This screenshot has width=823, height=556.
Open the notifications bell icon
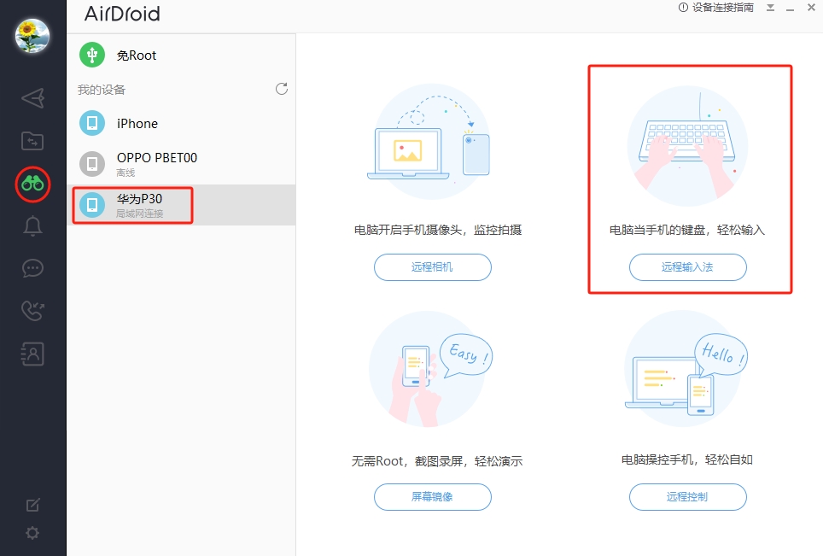coord(32,225)
